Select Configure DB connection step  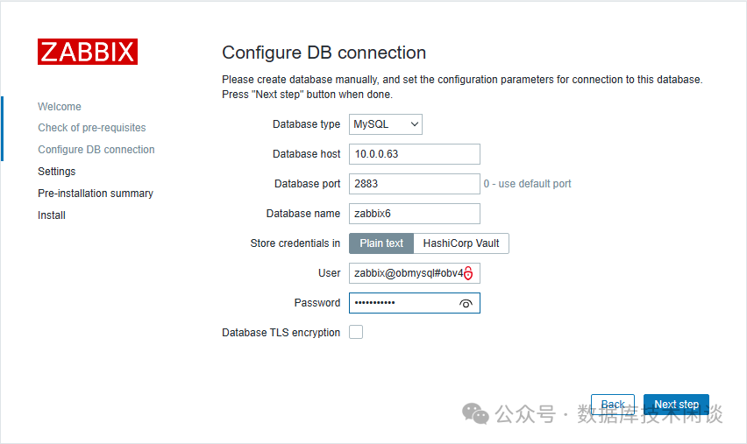[x=96, y=150]
